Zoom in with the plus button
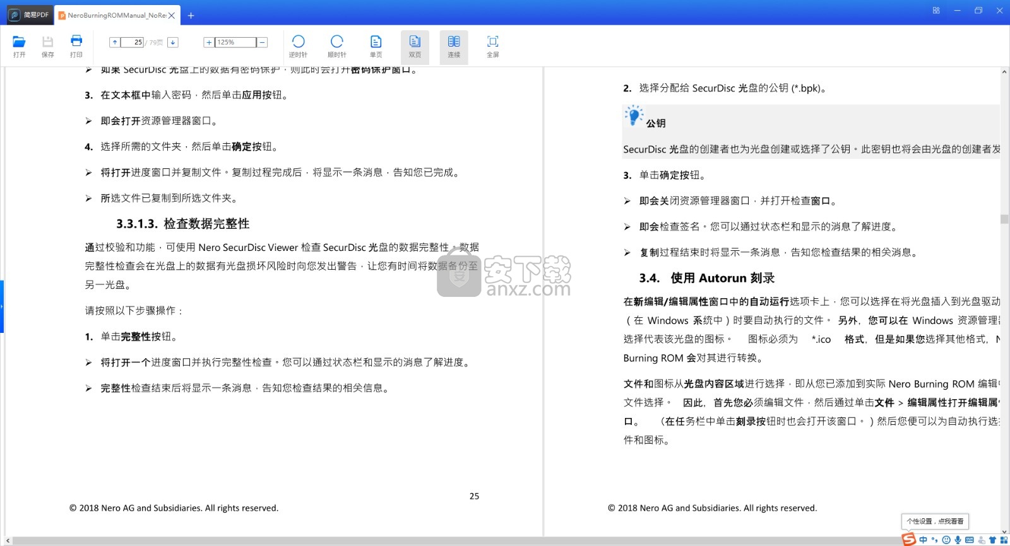1010x546 pixels. tap(209, 42)
